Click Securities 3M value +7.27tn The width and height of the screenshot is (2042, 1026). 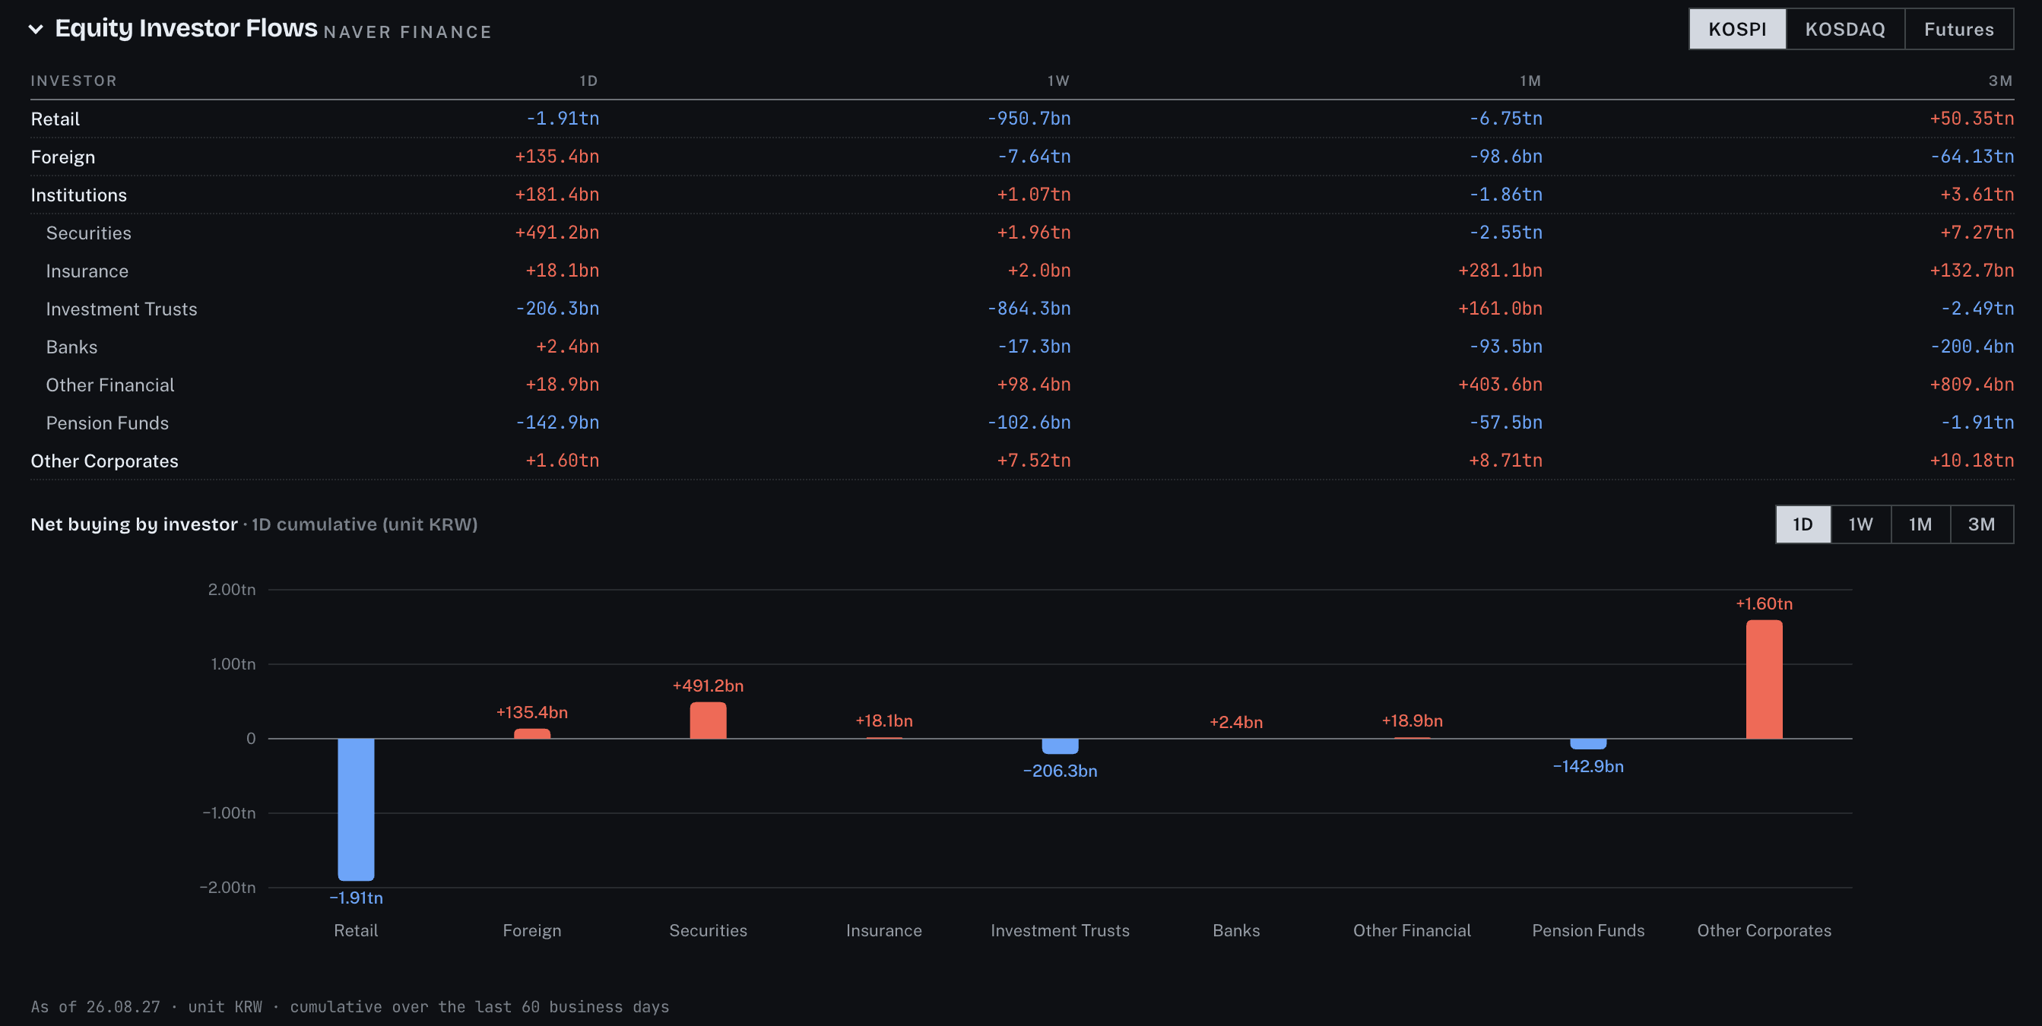tap(1977, 233)
